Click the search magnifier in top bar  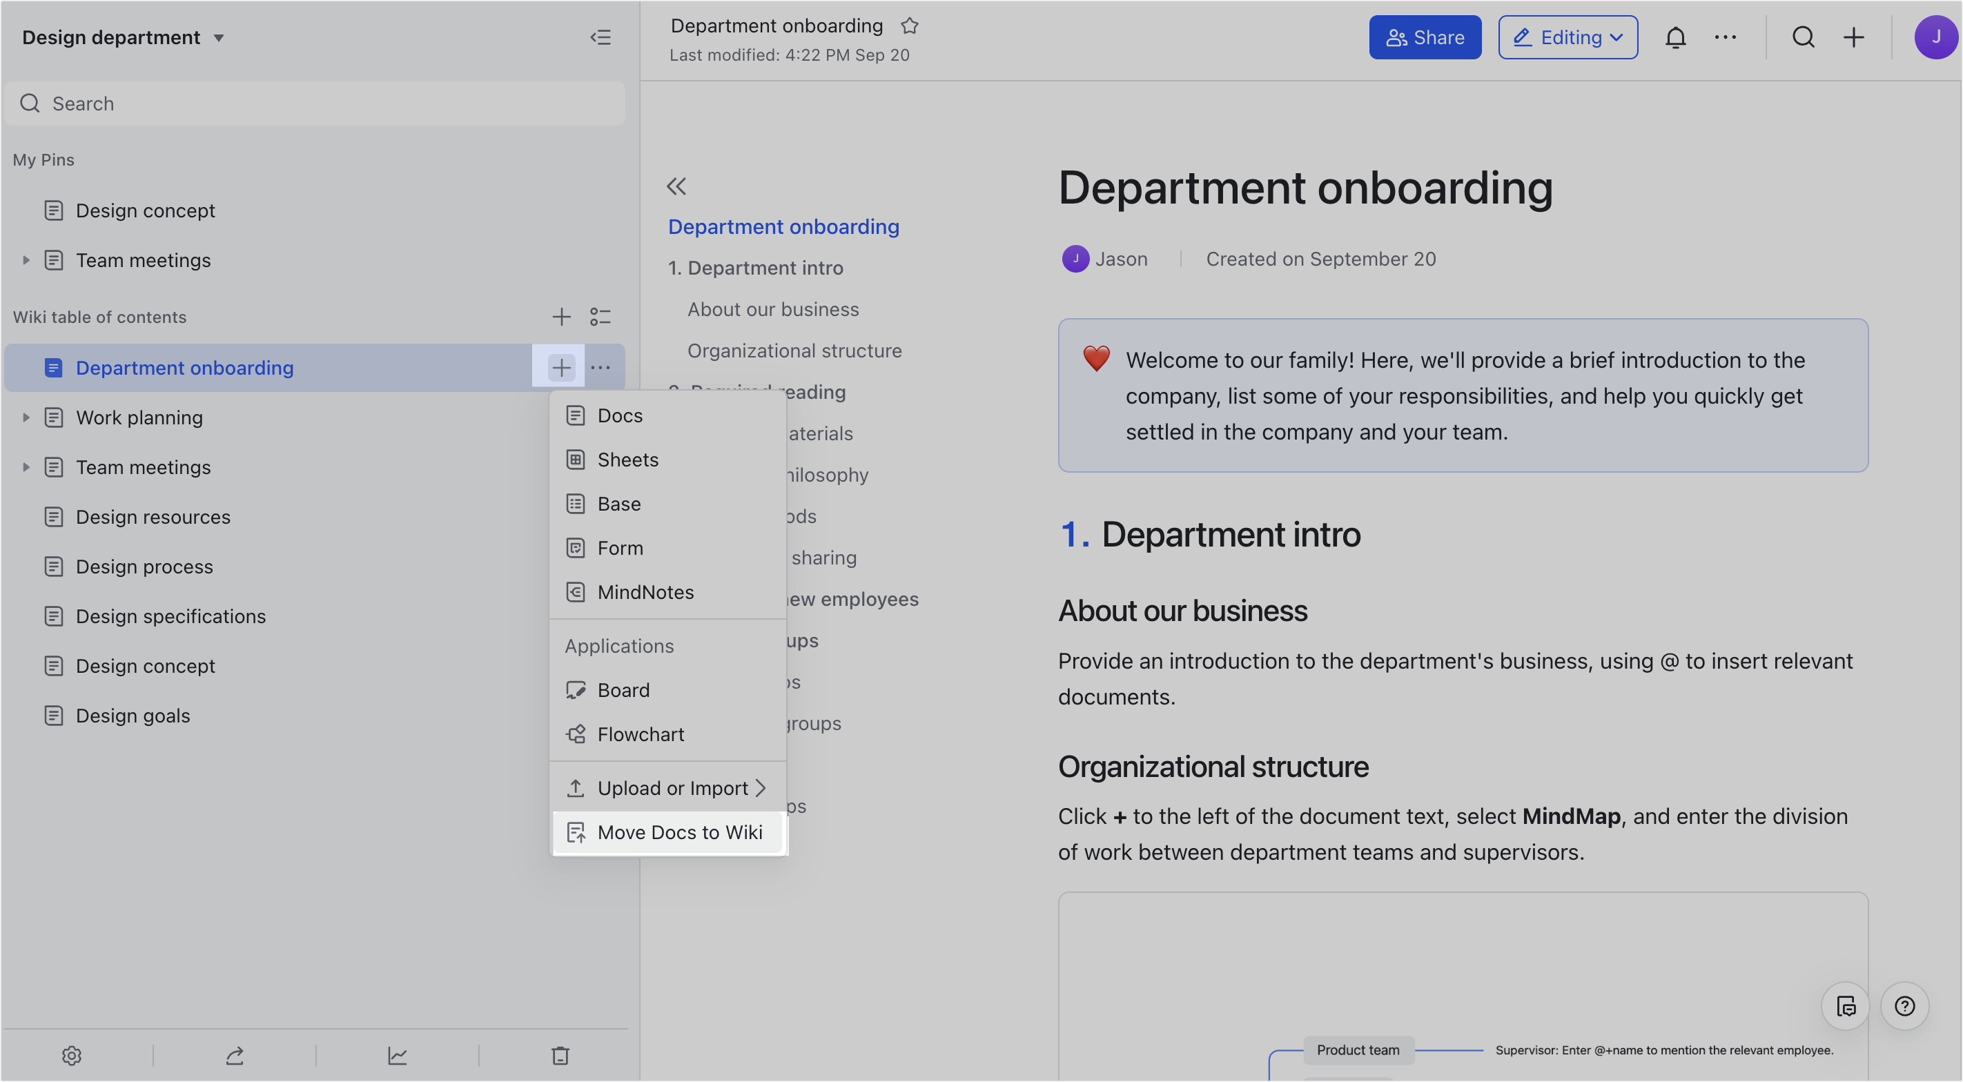click(1803, 37)
